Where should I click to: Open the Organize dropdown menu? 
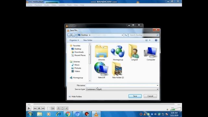[x=74, y=40]
